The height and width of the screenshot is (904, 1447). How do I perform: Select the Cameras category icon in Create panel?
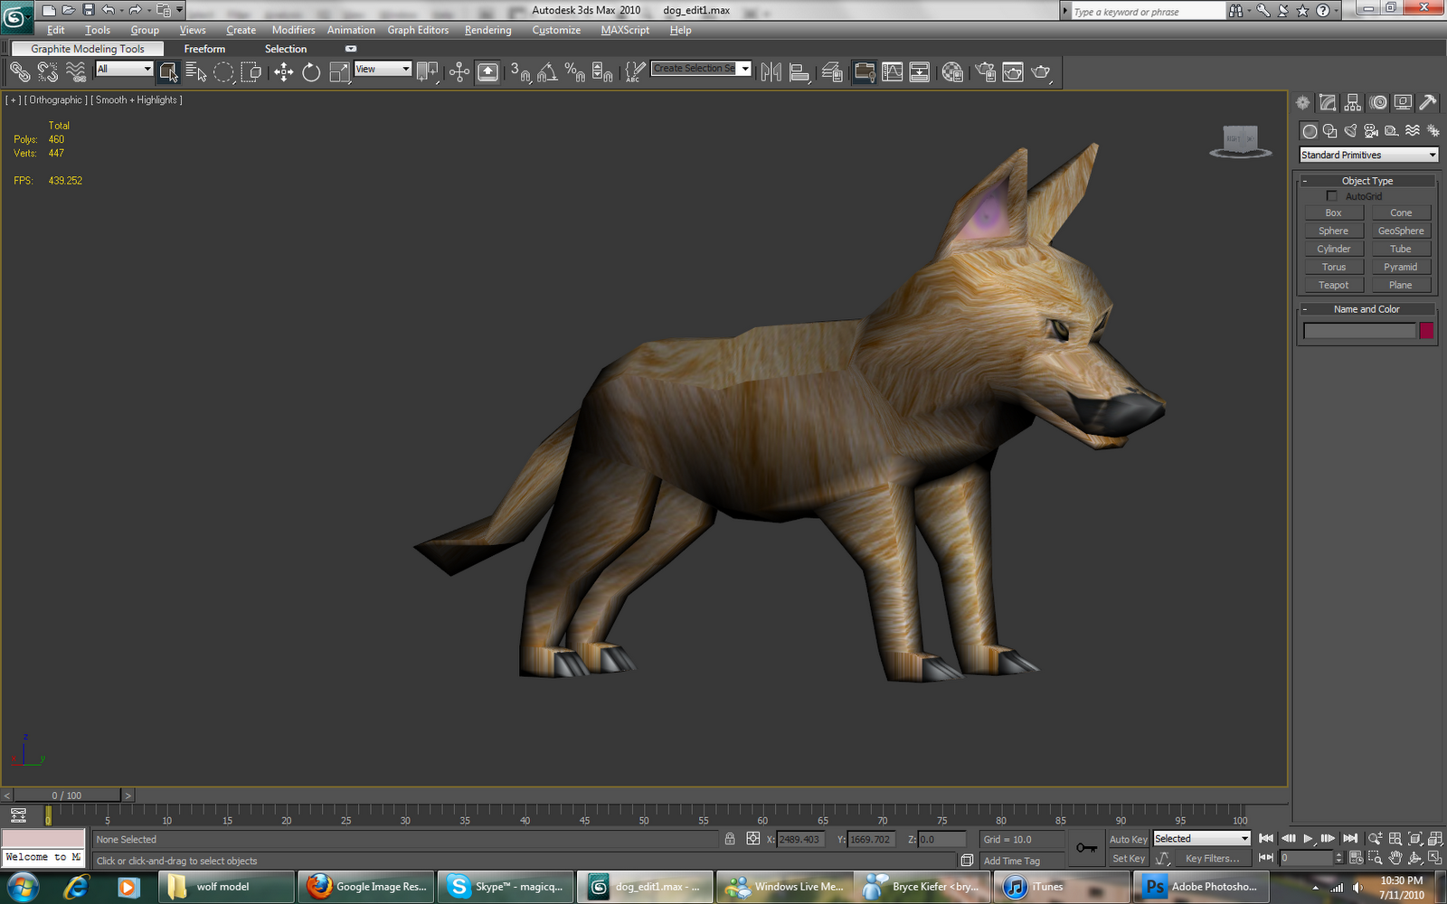(x=1370, y=130)
